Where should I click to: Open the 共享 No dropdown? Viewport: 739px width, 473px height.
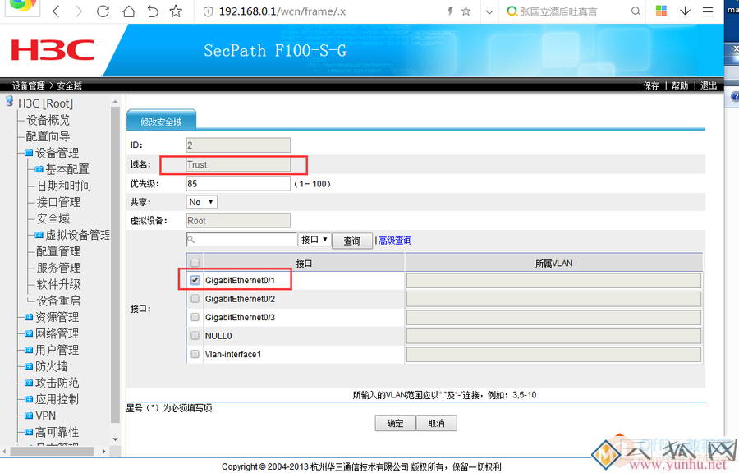(x=200, y=201)
